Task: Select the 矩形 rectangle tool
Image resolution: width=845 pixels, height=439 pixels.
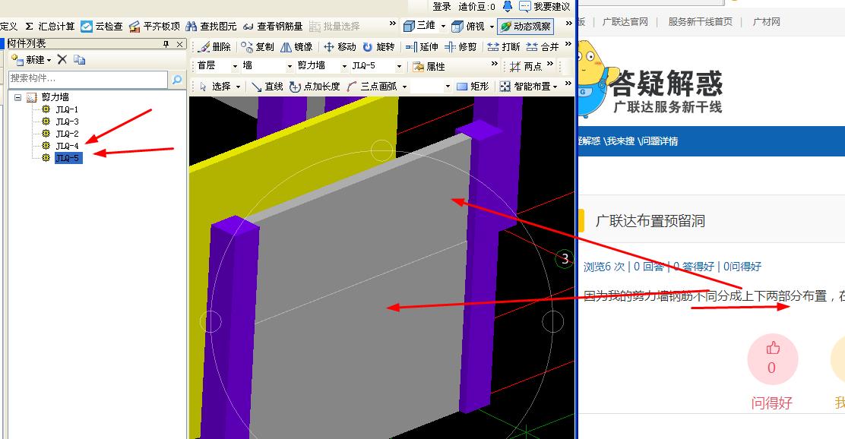Action: pos(473,86)
